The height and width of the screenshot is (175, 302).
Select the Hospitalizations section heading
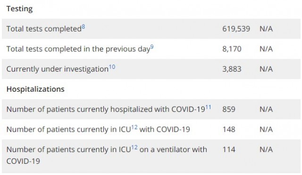pos(35,89)
